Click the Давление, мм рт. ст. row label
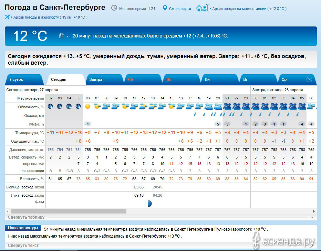This screenshot has width=321, height=251. coord(27,150)
